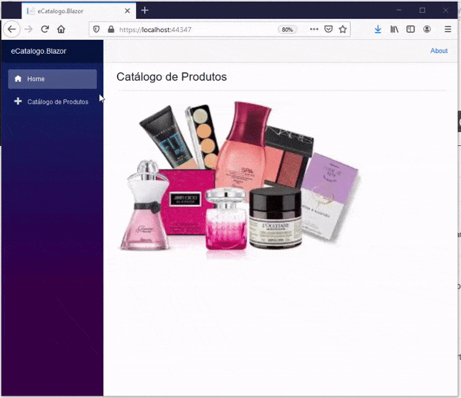Click the eCatalogo.Blazor brand link

(x=39, y=51)
